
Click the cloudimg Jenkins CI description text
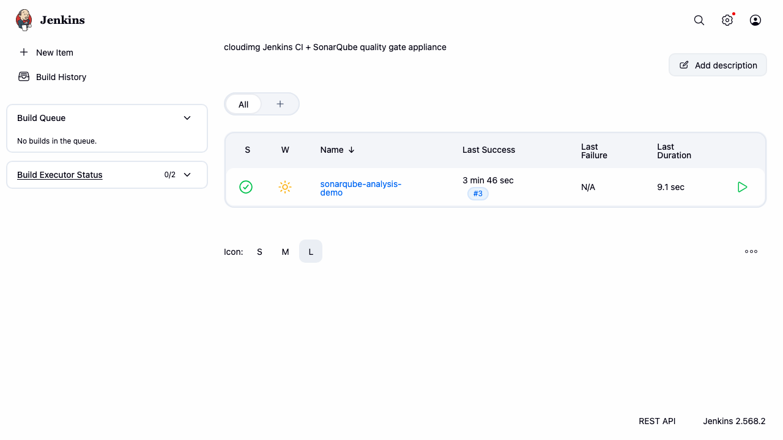tap(335, 47)
